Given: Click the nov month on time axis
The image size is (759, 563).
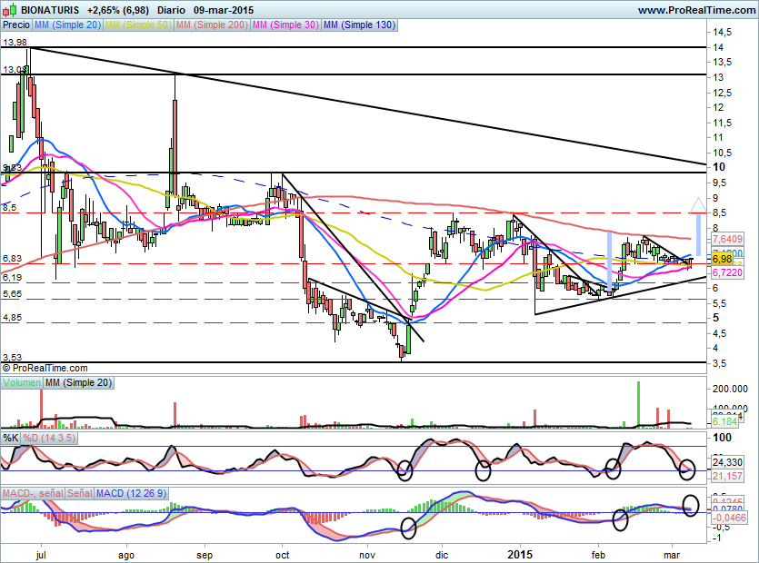Looking at the screenshot, I should tap(368, 555).
